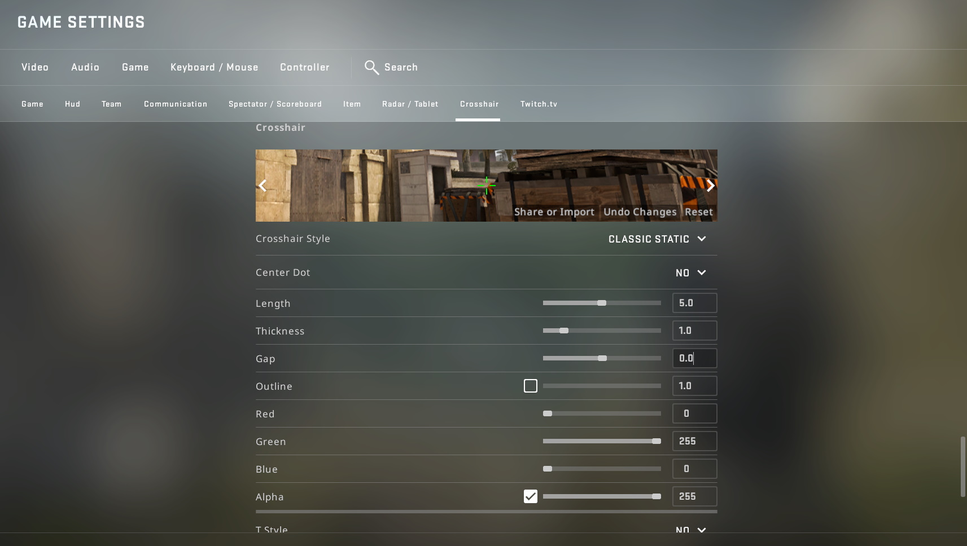Focus the Green value field
The width and height of the screenshot is (967, 546).
tap(695, 441)
